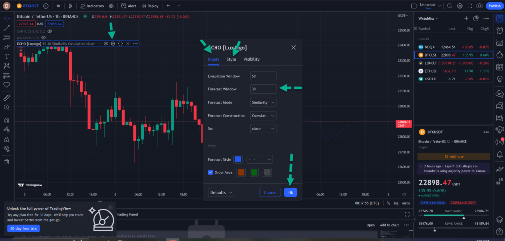Enter fullscreen mode from top bar

tap(469, 6)
